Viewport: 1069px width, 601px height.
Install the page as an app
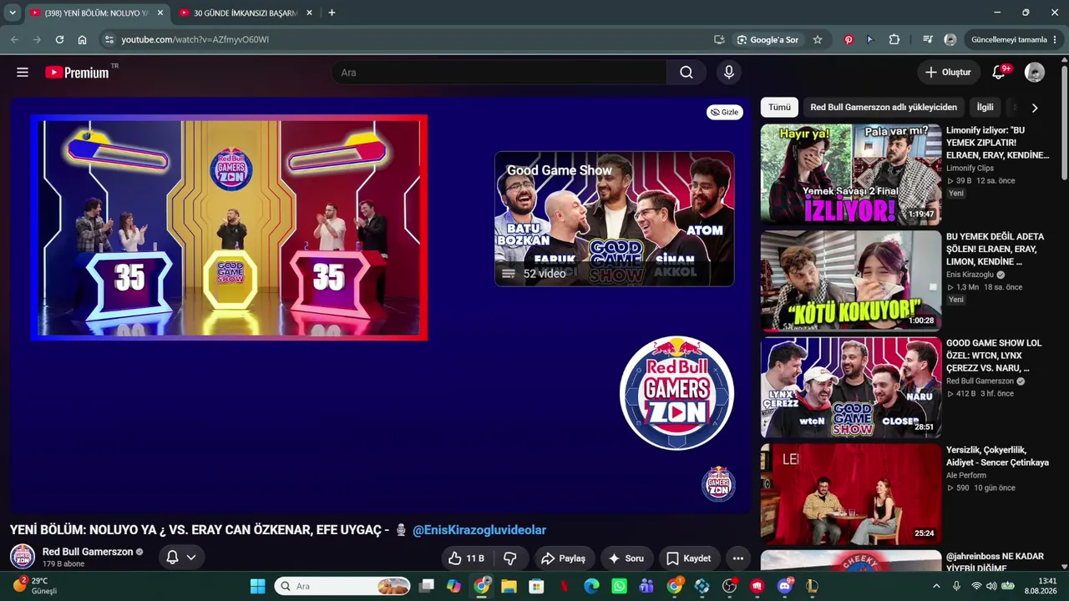[x=719, y=39]
